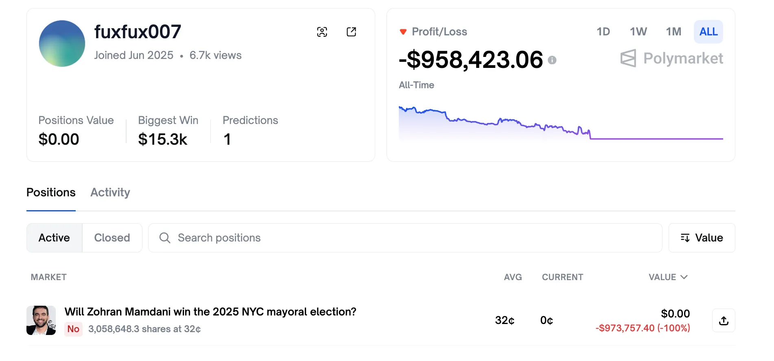774x361 pixels.
Task: Open the Value sorting options
Action: (702, 238)
